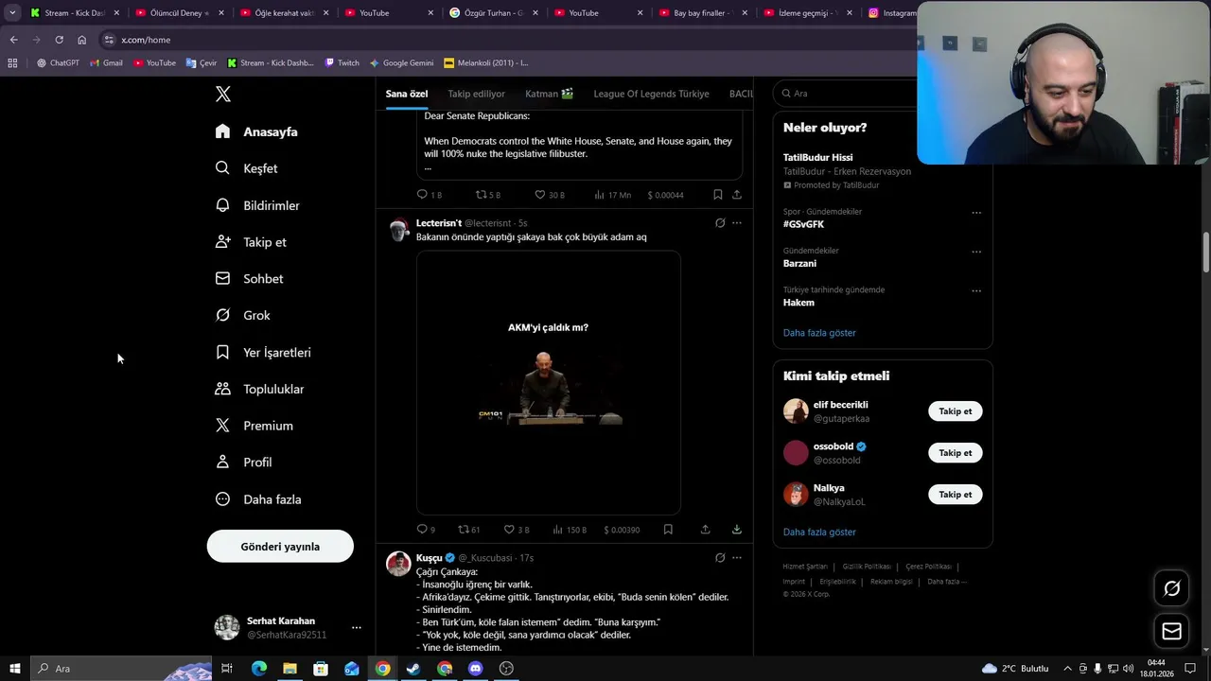Follow elif becerikli with Takip et
Screen dimensions: 1211x681
tap(955, 411)
